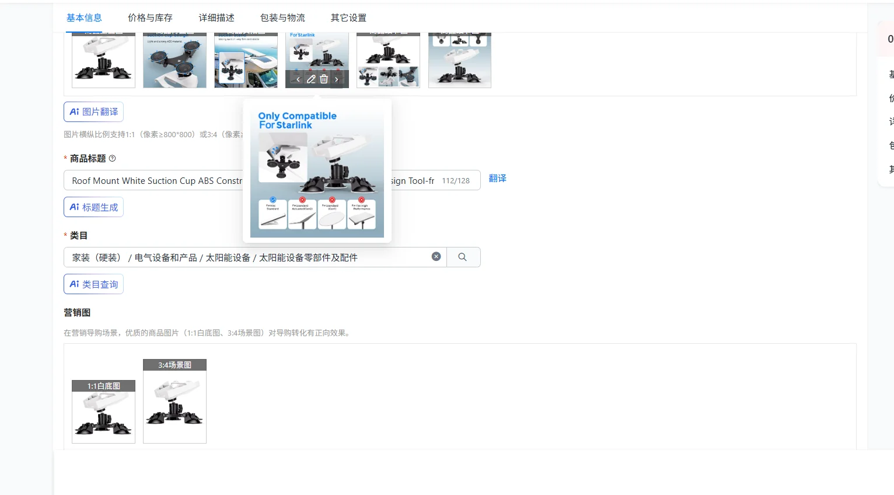Viewport: 894px width, 495px height.
Task: Run the AI 类目查询 category lookup
Action: pyautogui.click(x=93, y=284)
